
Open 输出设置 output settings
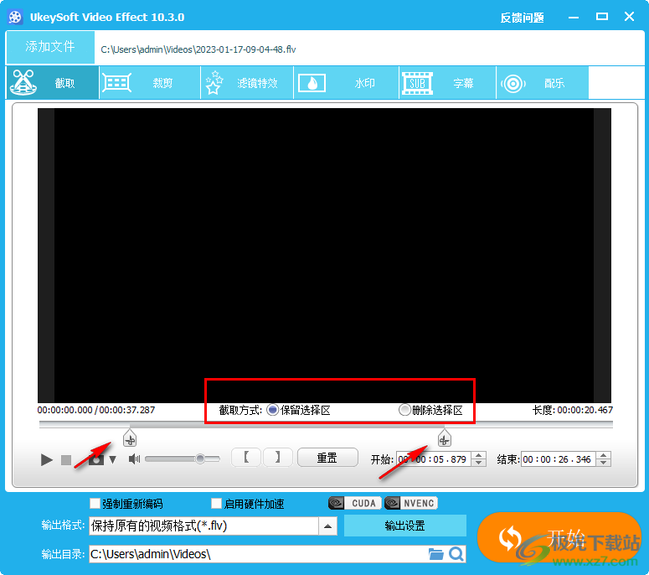(404, 526)
